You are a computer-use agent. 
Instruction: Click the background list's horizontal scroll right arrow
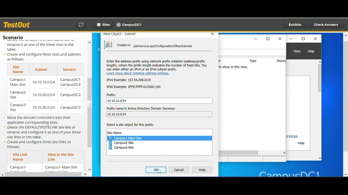[x=284, y=153]
